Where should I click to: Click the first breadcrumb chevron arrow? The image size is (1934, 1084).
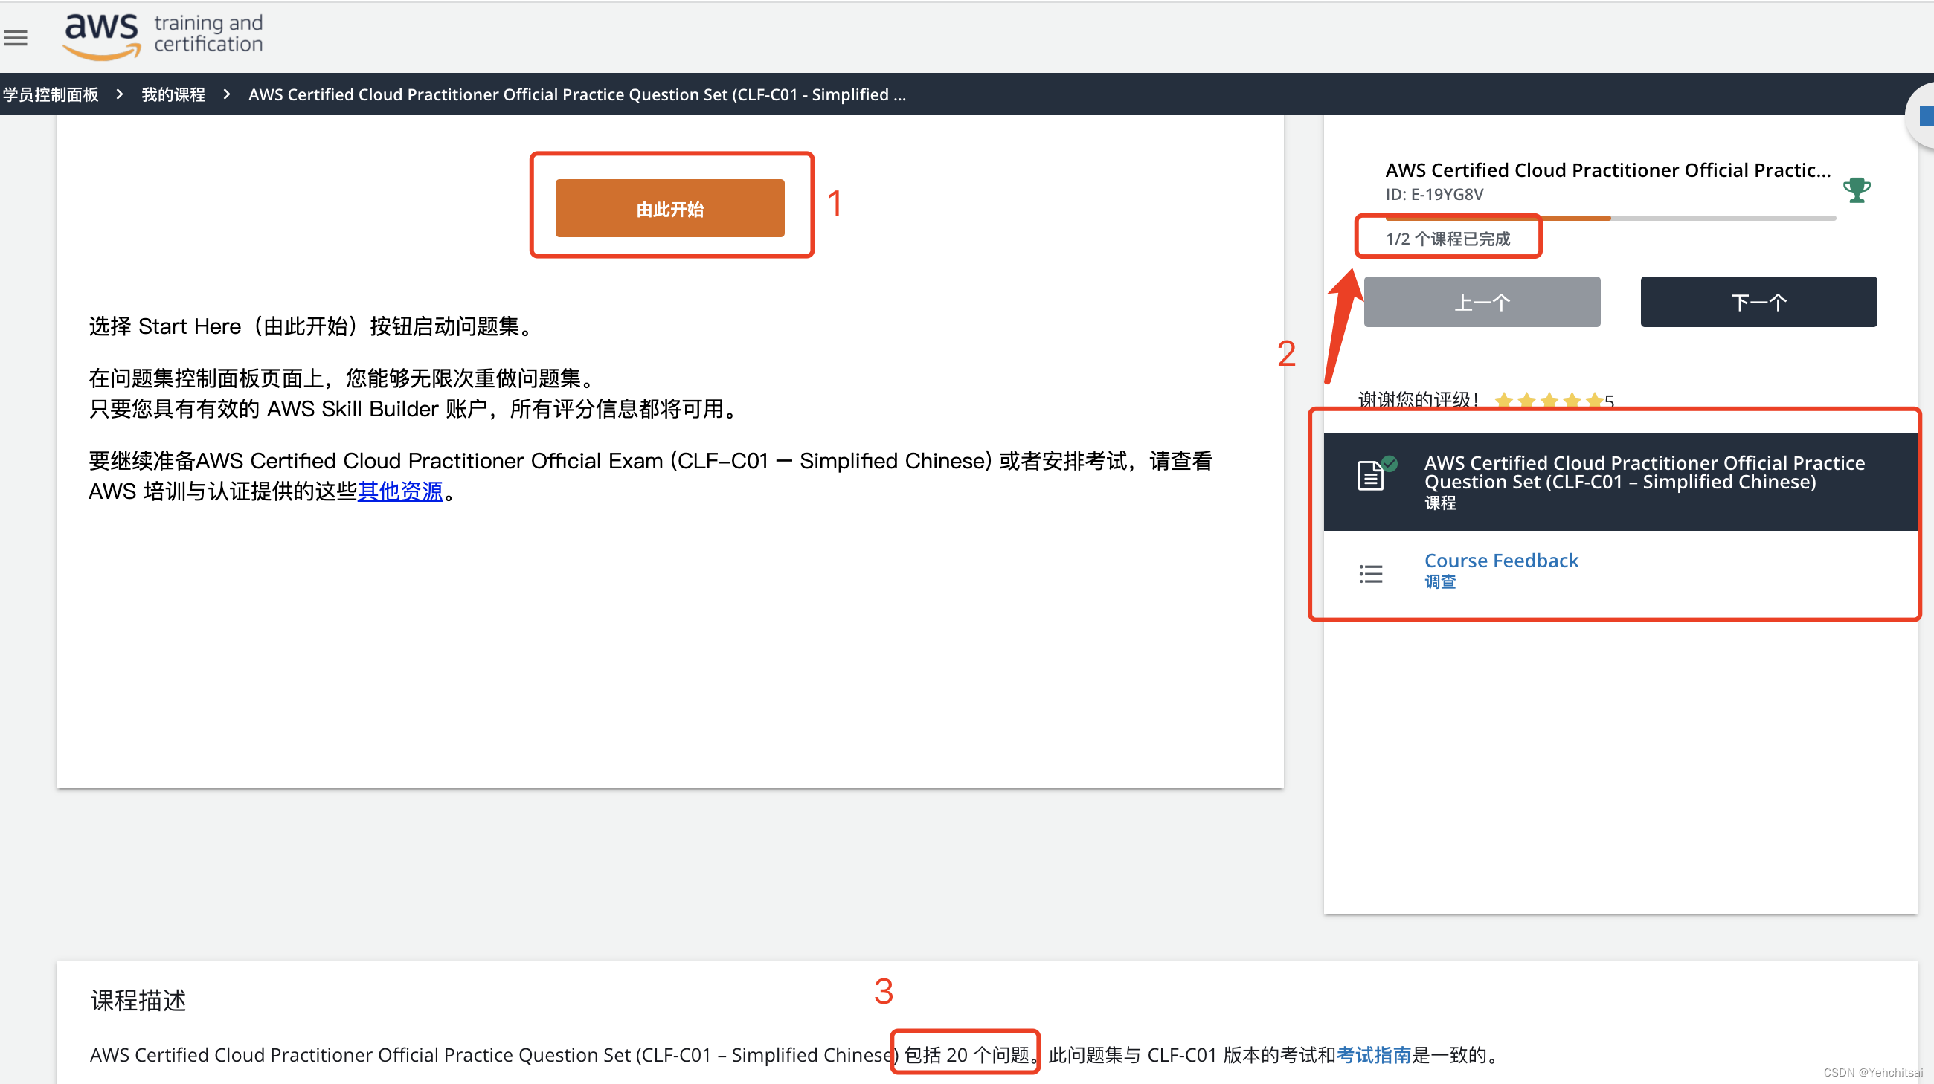tap(119, 94)
